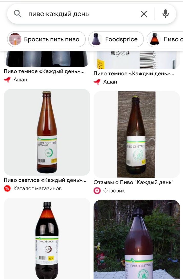183x279 pixels.
Task: Open the light beer glass bottle image
Action: [47, 132]
